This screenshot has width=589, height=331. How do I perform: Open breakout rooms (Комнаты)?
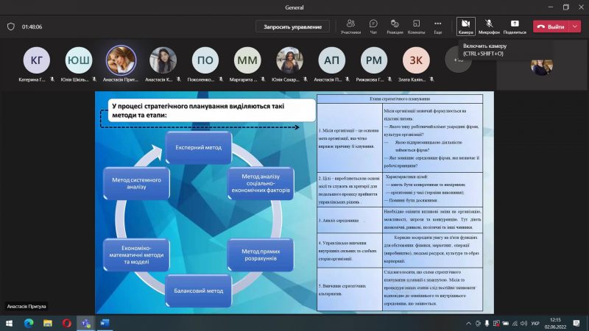[x=416, y=26]
